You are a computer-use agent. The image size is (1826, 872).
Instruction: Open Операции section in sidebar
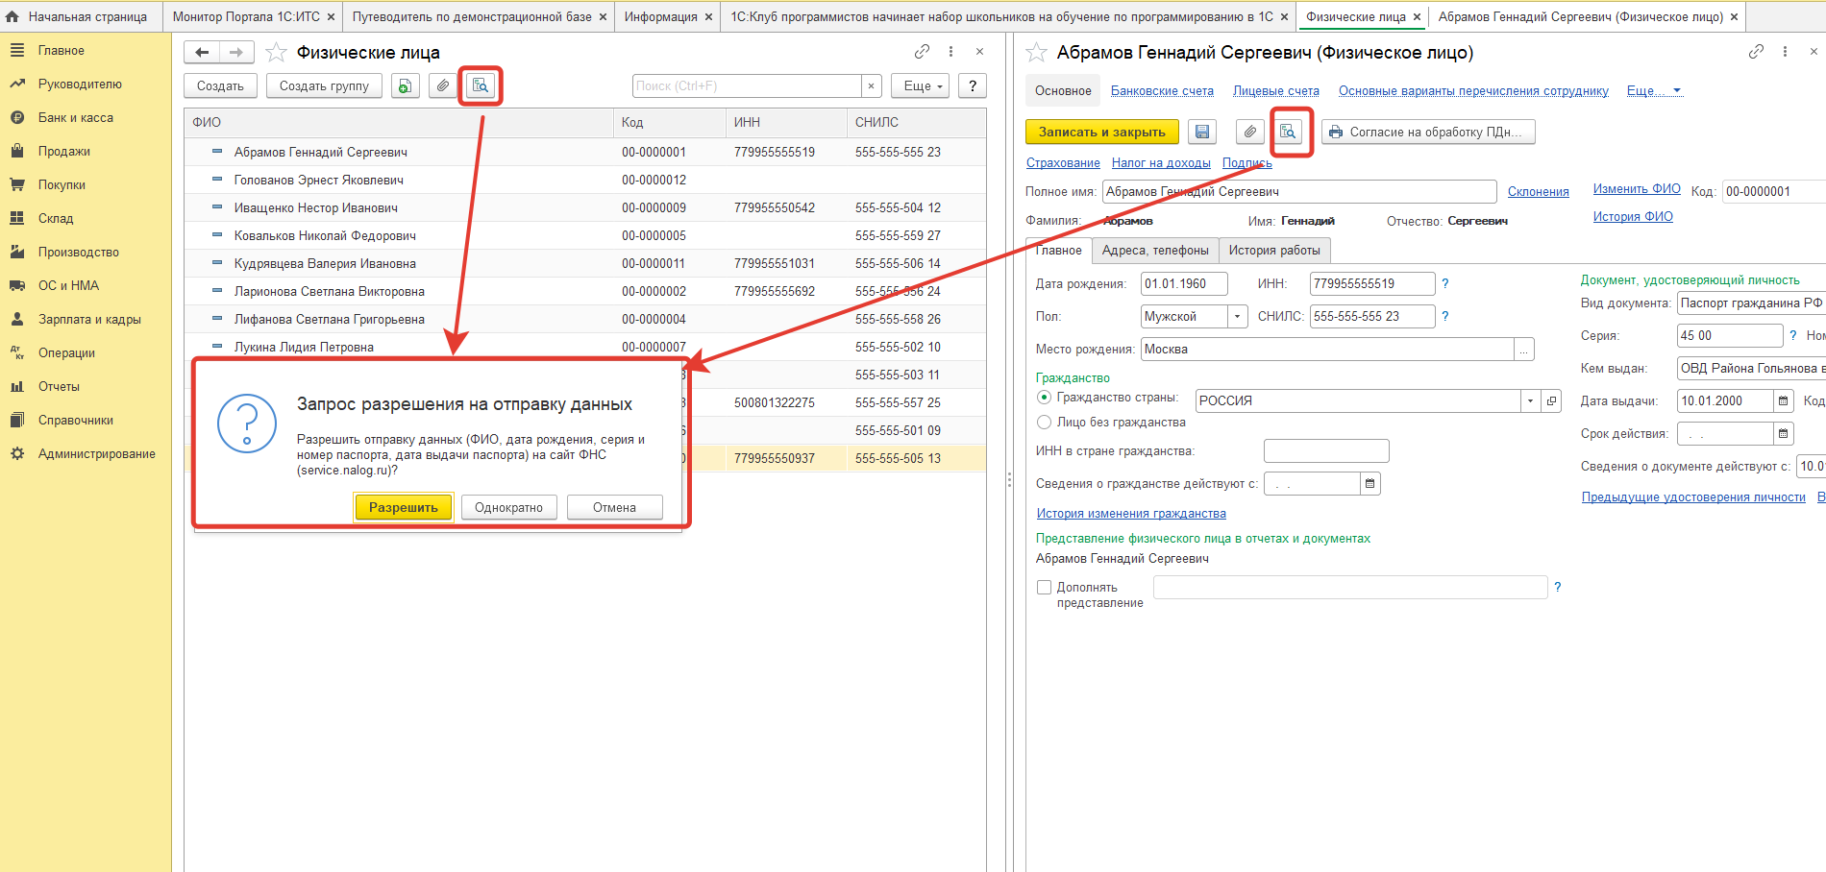66,352
